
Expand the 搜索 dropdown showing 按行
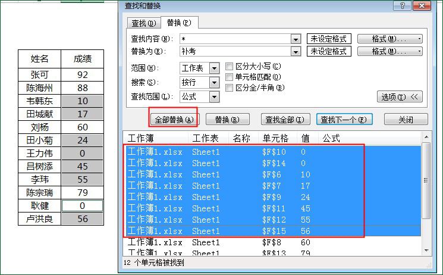coord(214,82)
